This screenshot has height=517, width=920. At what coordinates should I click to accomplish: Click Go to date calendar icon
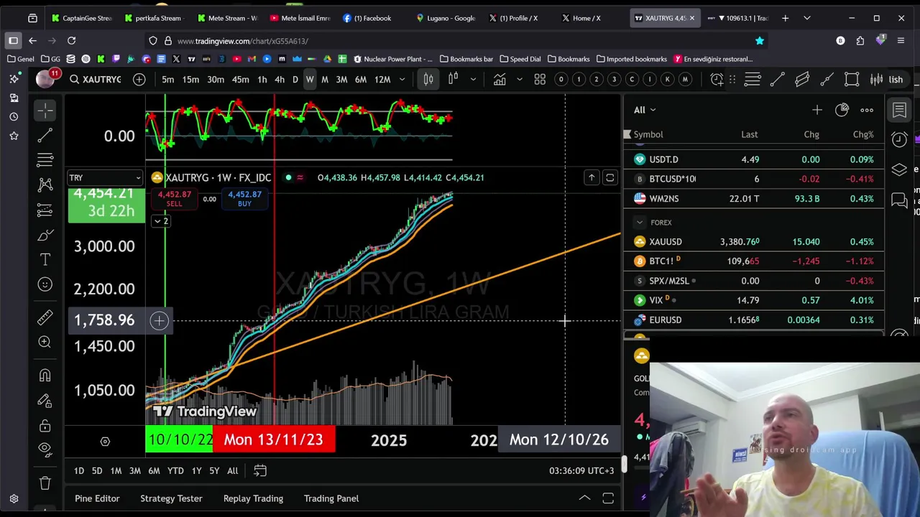click(x=260, y=470)
